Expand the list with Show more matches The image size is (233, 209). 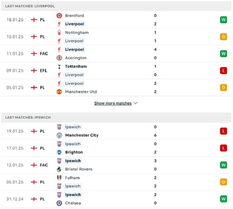pyautogui.click(x=113, y=103)
